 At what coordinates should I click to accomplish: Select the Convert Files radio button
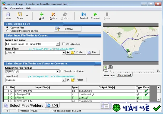(x=7, y=28)
